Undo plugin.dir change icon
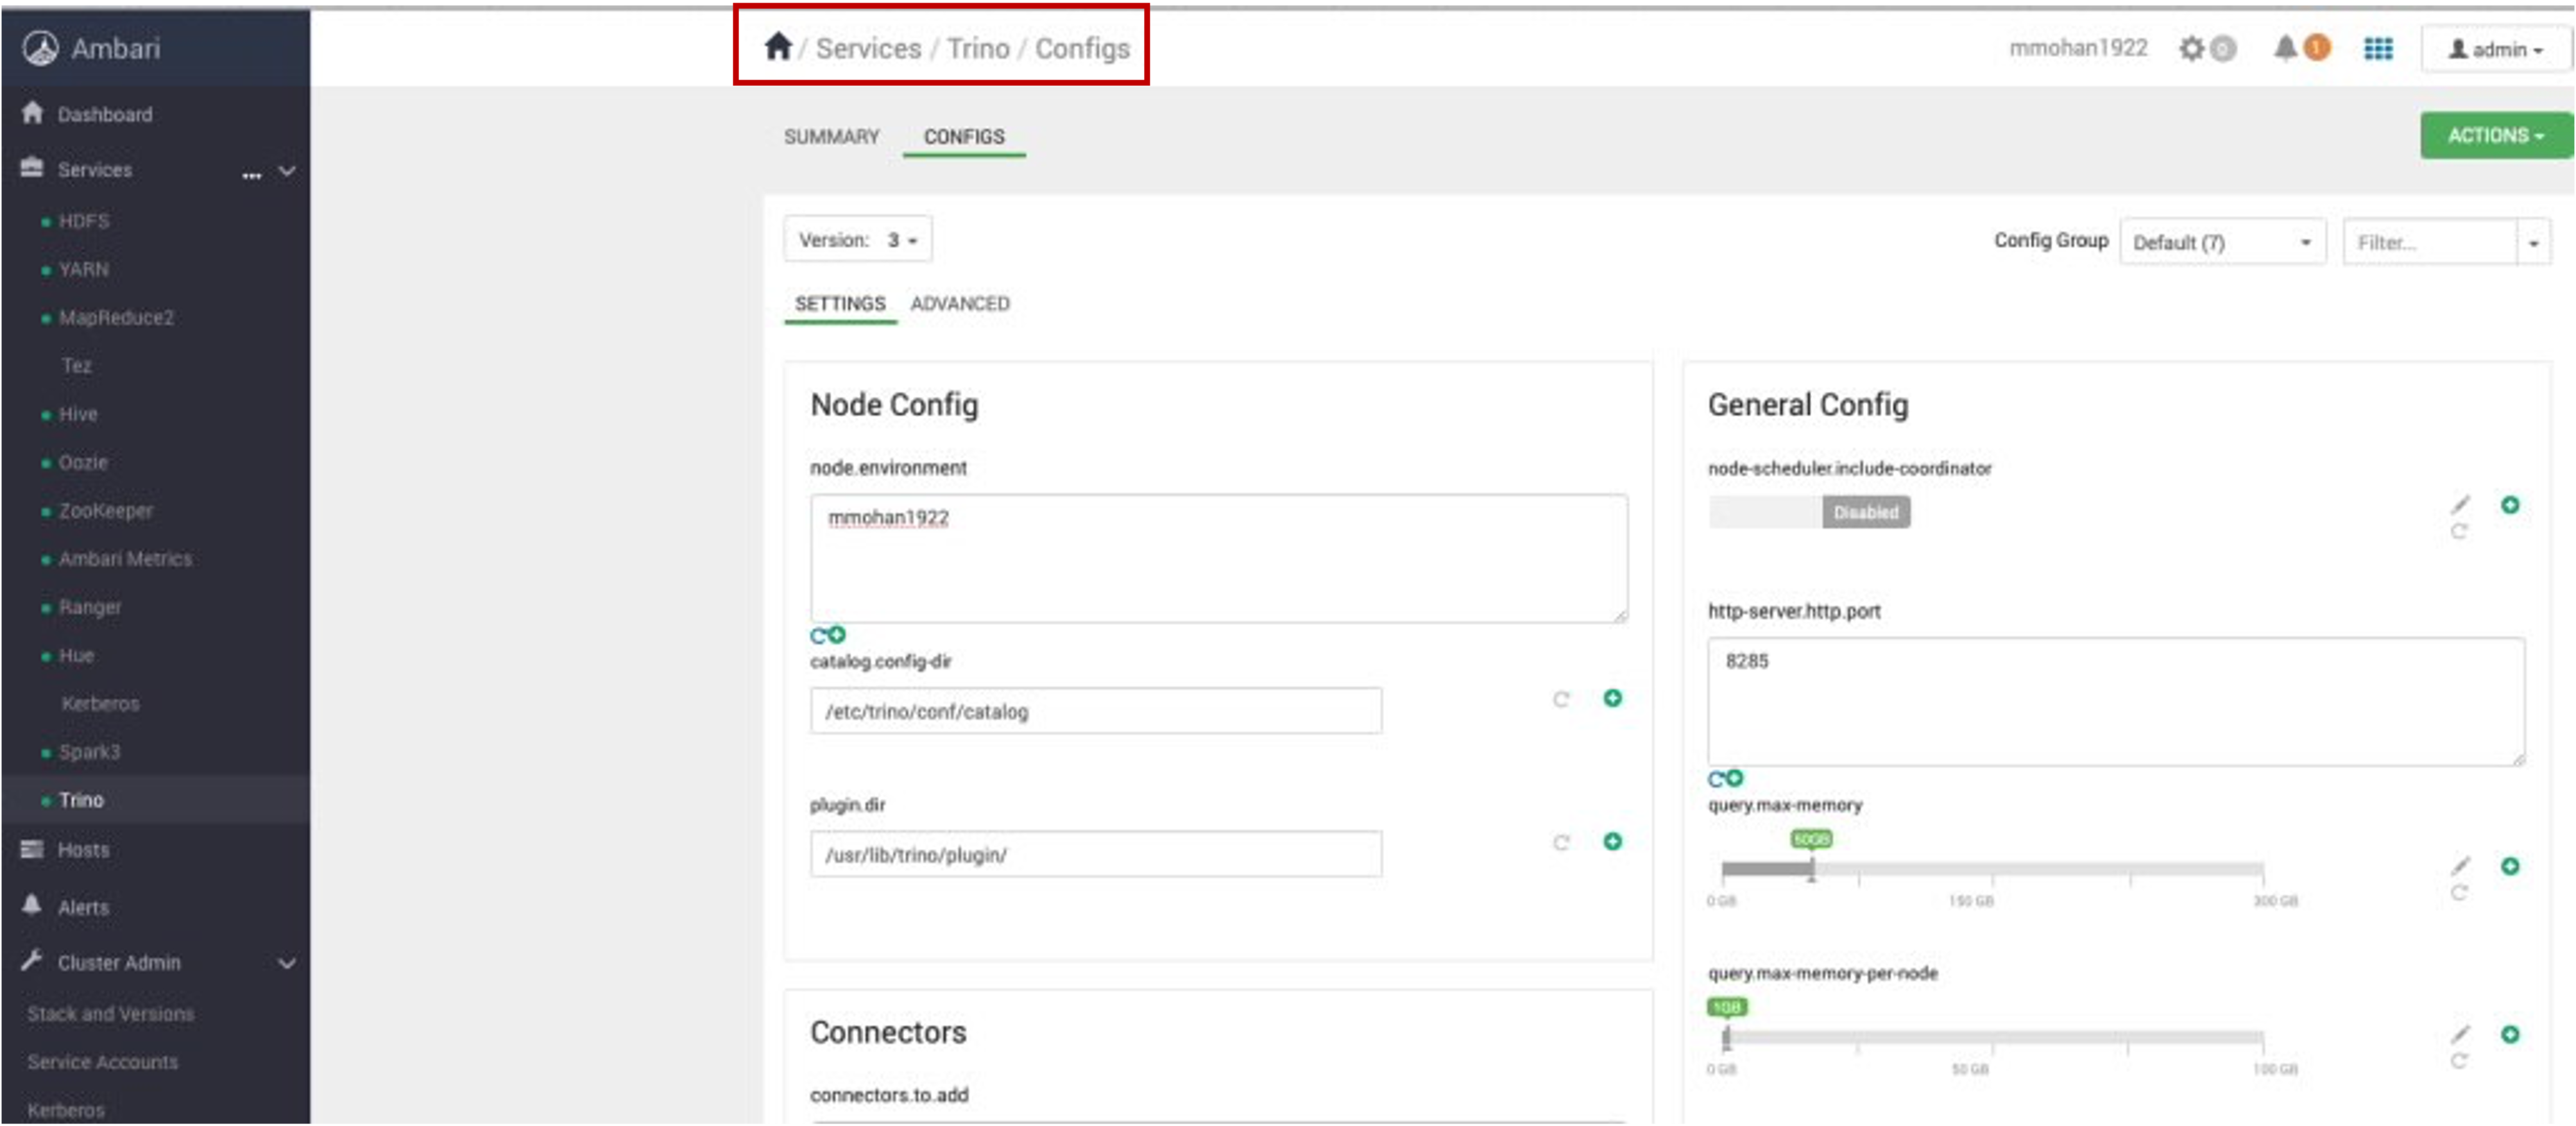 1561,842
